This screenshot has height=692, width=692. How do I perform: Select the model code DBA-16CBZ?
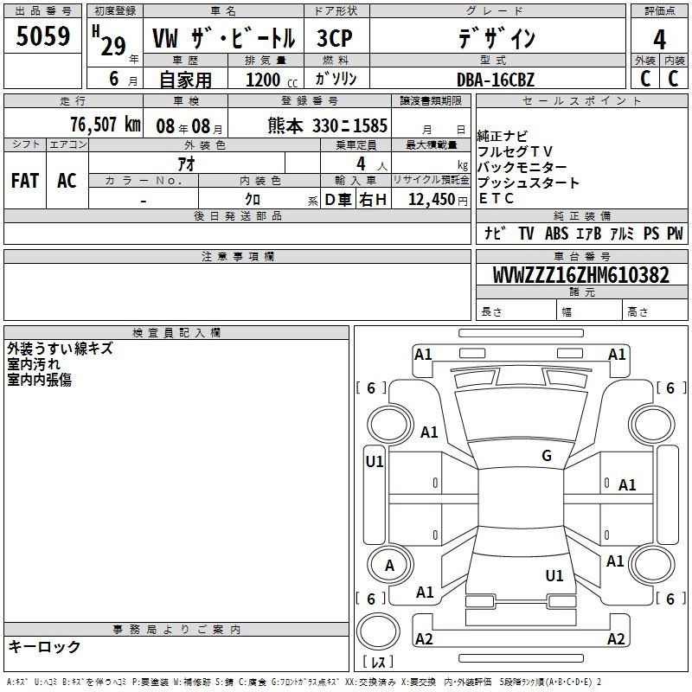click(496, 80)
